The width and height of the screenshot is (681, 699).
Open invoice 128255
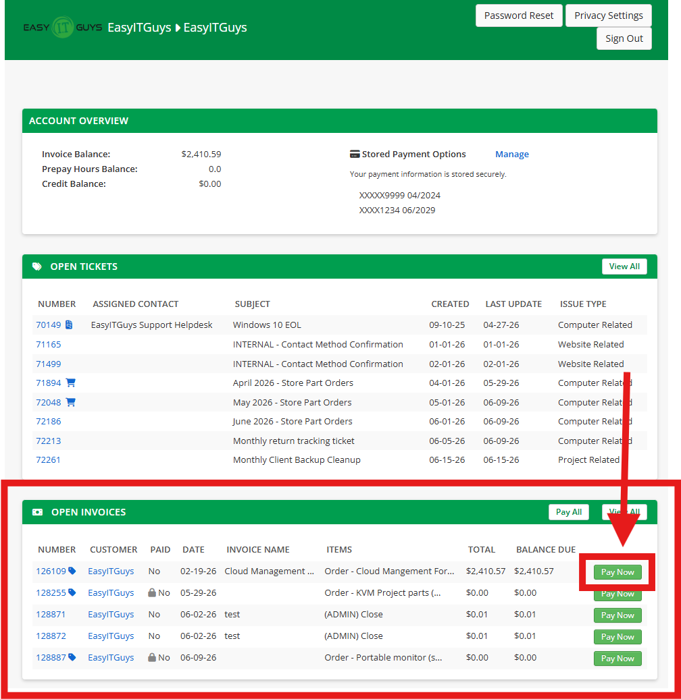pos(51,593)
